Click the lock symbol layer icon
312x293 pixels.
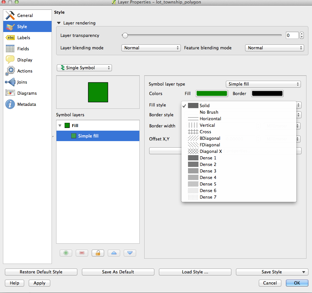[98, 253]
